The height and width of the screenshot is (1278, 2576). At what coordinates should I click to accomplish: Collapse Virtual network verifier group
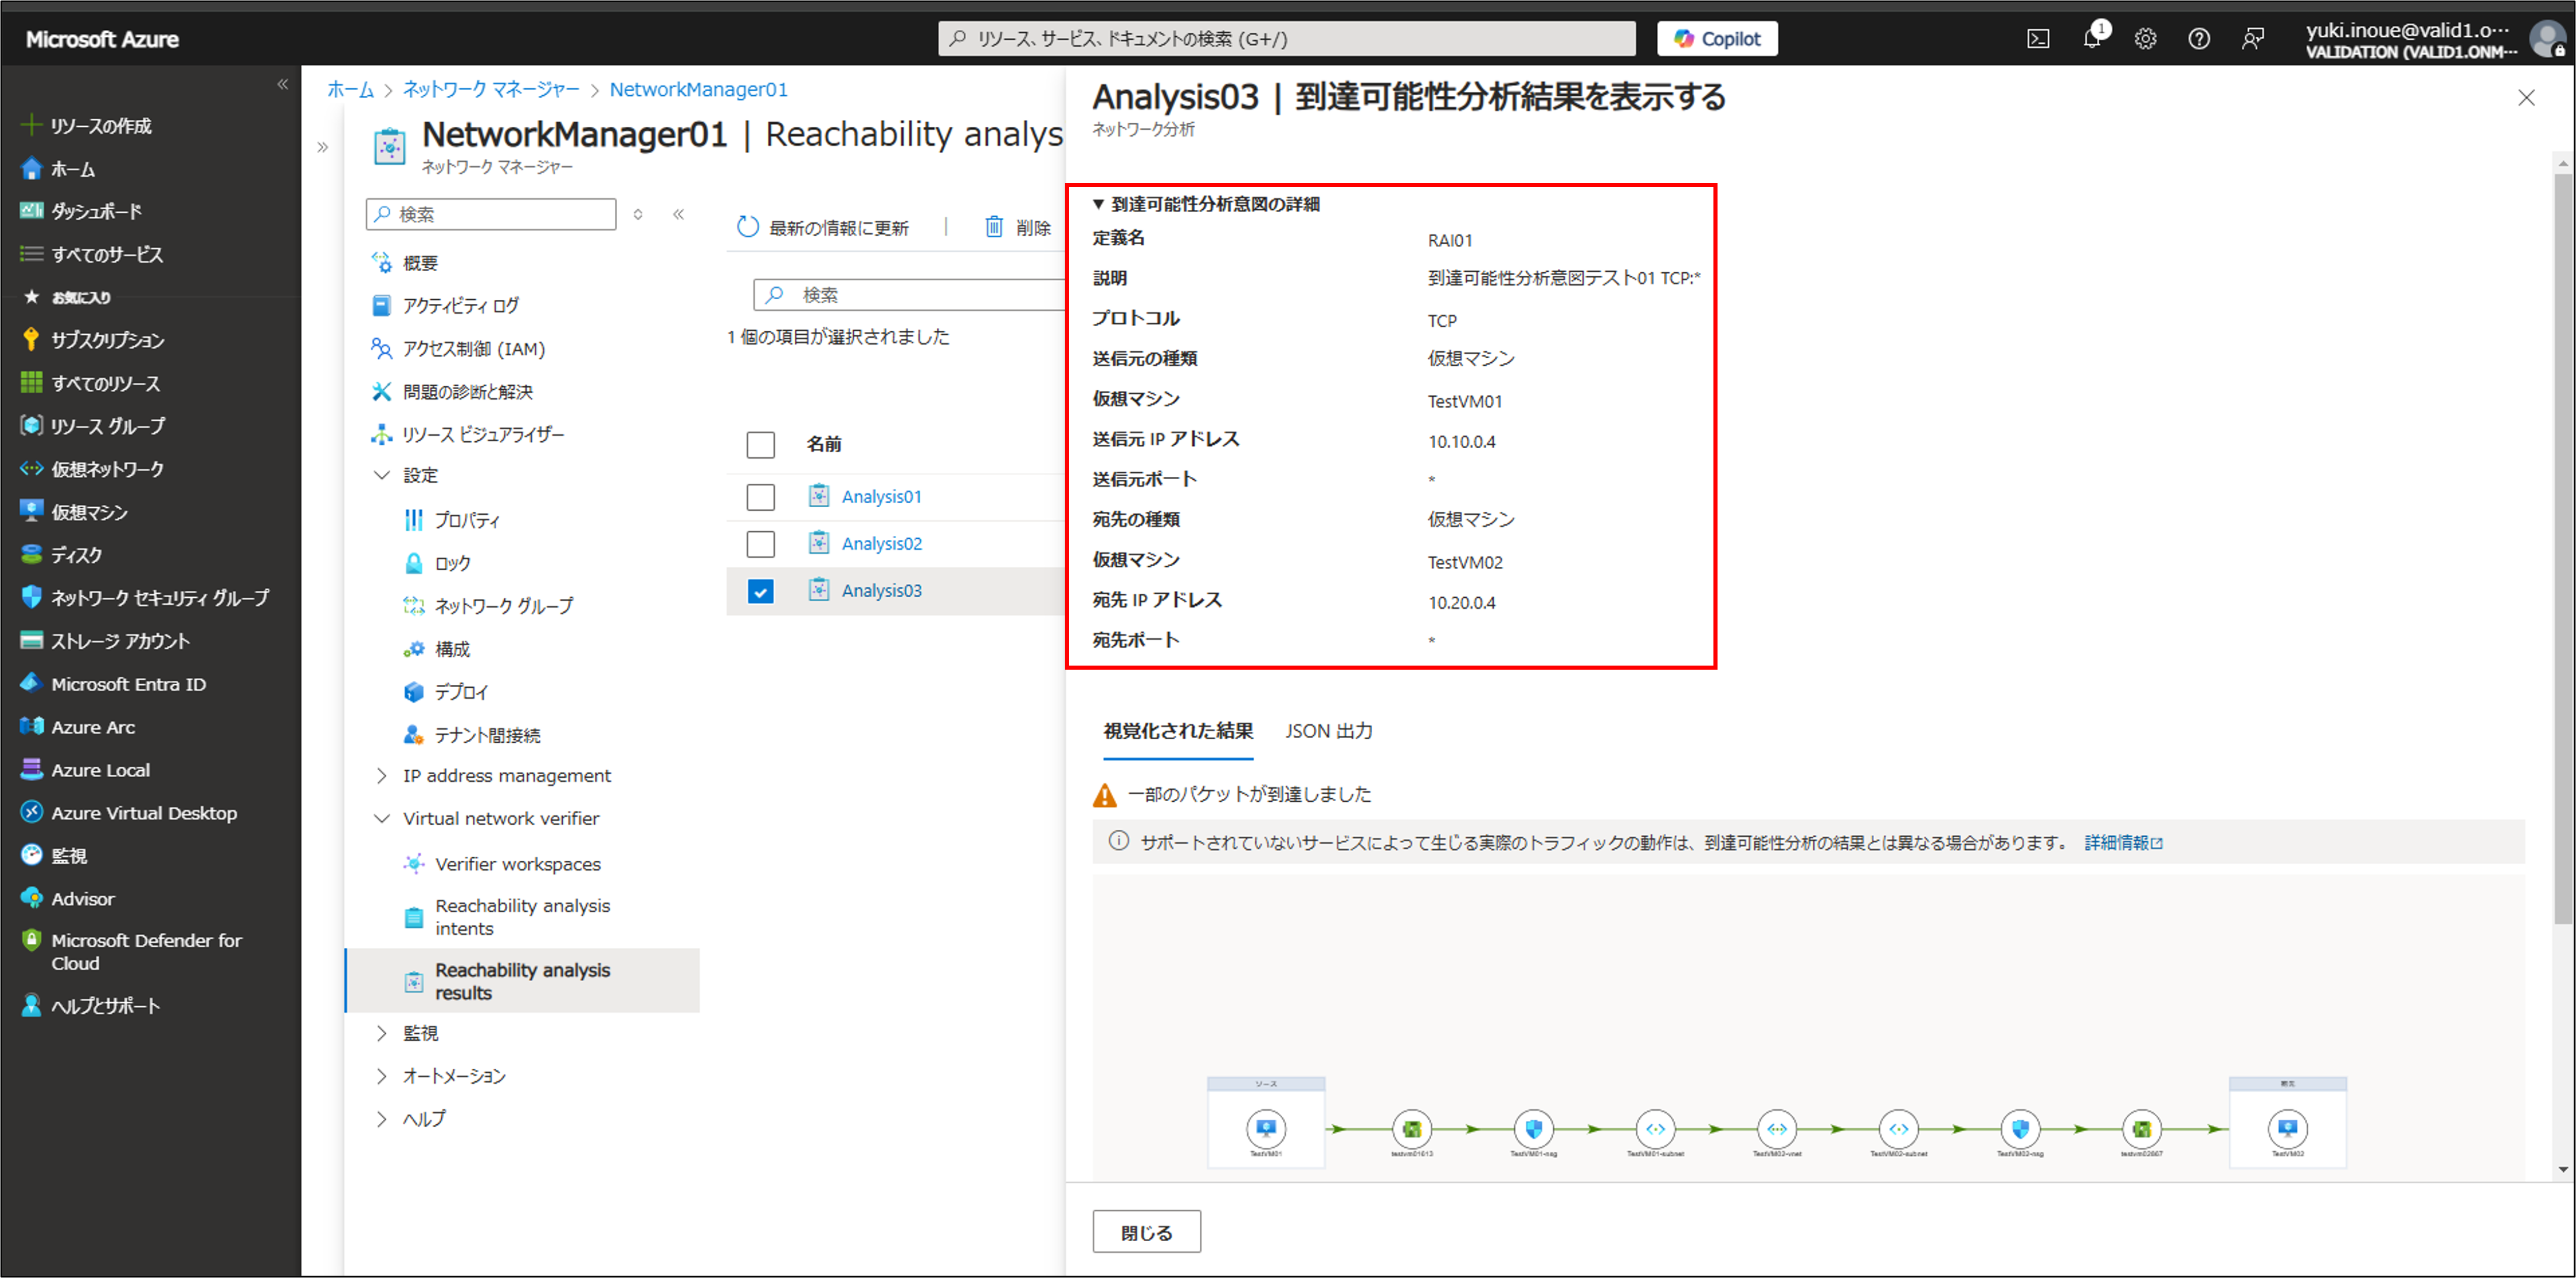tap(381, 819)
